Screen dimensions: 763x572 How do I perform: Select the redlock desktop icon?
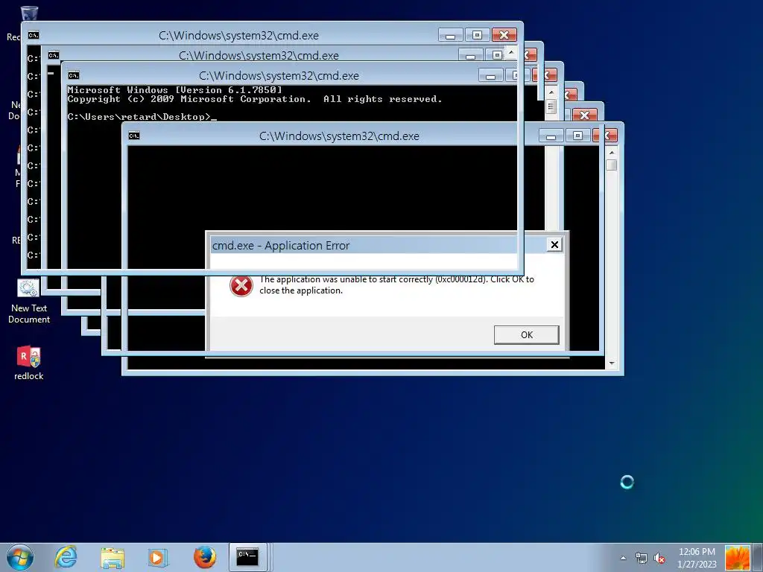[x=29, y=363]
